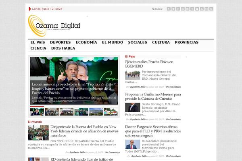Open the Dios Habla menu item
This screenshot has width=242, height=161.
pos(63,48)
